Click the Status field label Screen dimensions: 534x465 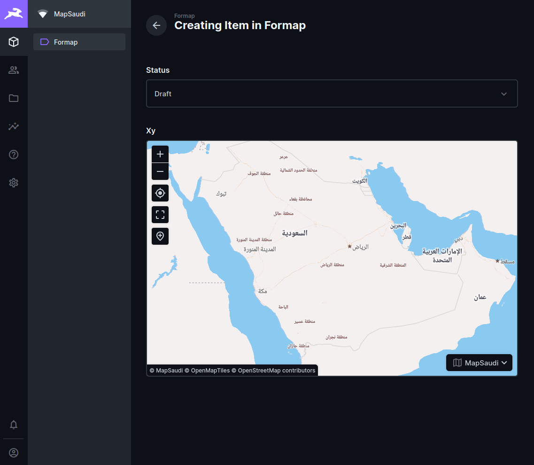click(158, 70)
